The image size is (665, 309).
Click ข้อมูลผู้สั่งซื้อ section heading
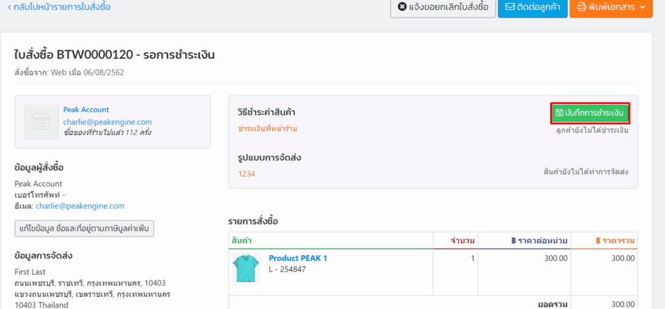(x=39, y=168)
